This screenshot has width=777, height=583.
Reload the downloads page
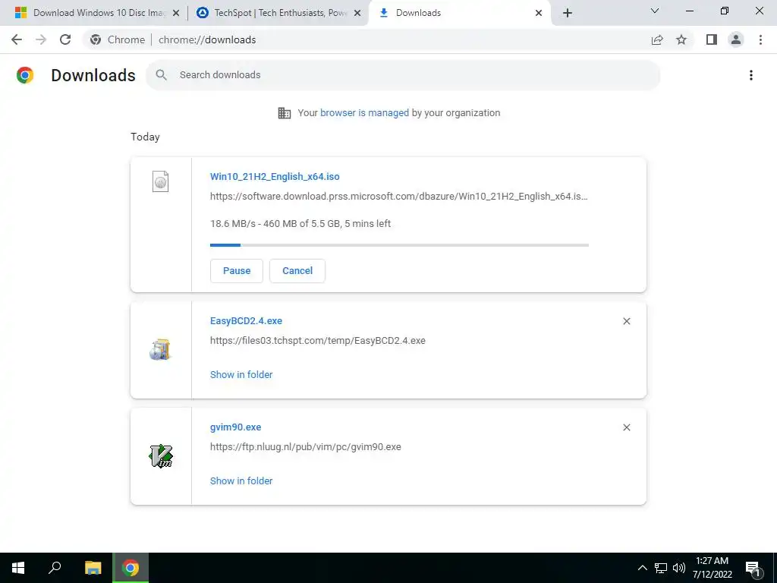(65, 39)
